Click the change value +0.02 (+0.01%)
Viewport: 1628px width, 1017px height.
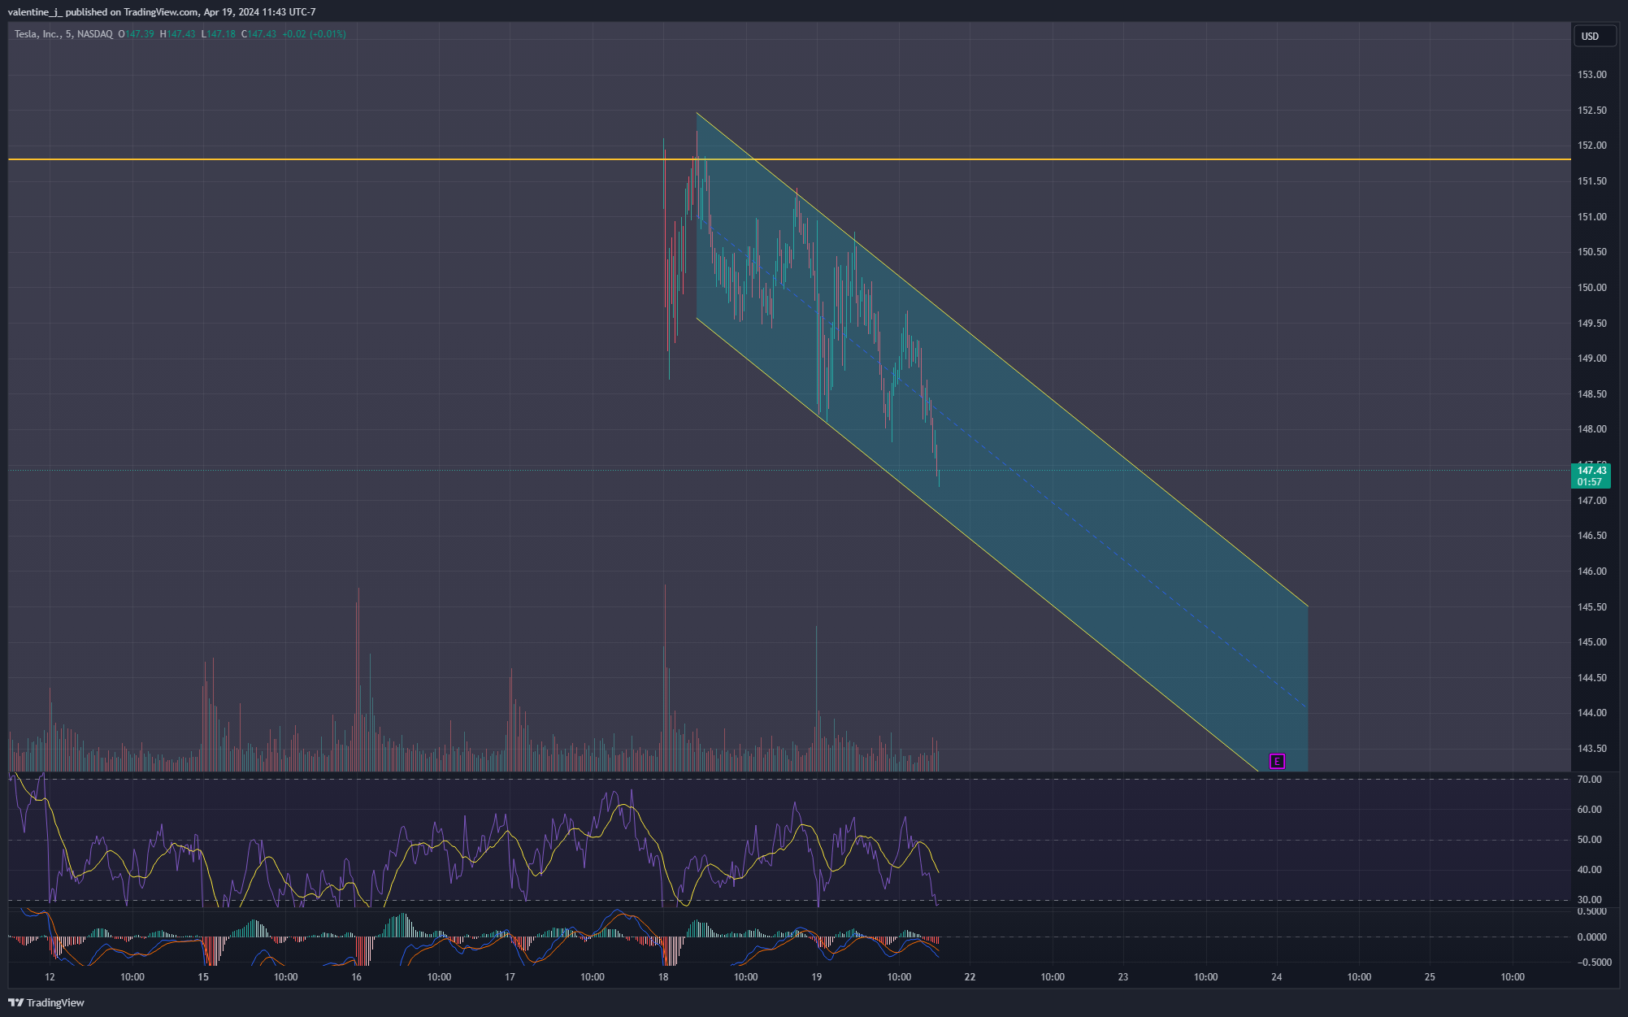click(314, 34)
